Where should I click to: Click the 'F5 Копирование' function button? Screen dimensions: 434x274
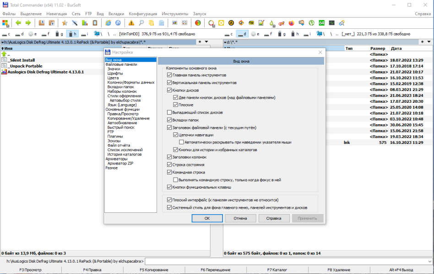(x=154, y=270)
